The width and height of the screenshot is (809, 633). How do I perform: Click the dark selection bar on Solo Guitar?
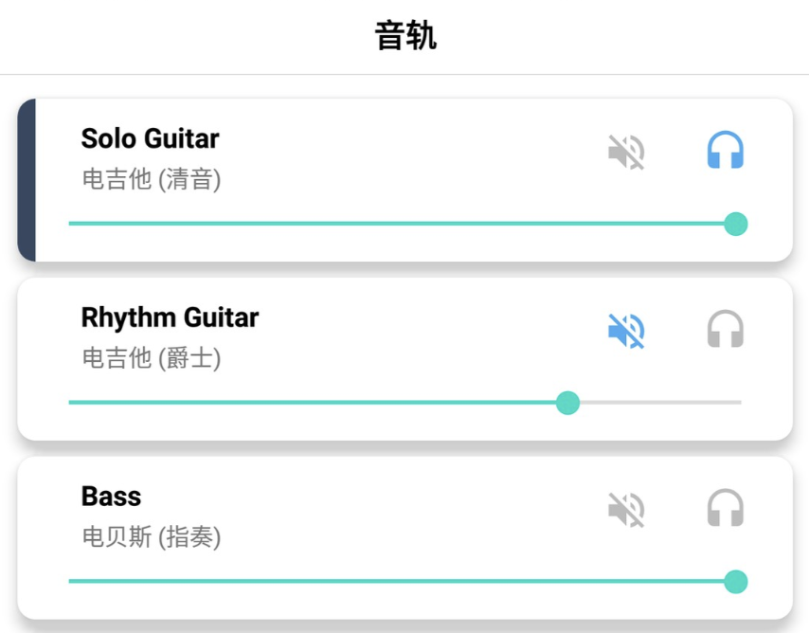pyautogui.click(x=27, y=180)
